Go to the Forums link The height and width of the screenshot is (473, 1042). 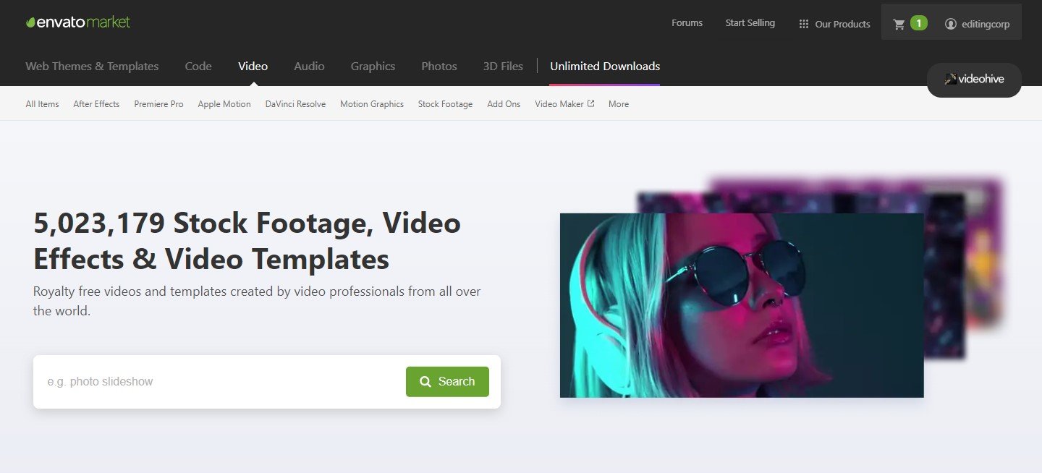pyautogui.click(x=687, y=23)
